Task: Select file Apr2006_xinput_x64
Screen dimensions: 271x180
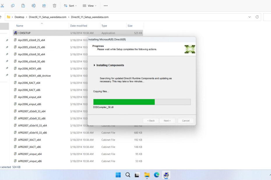Action: 29,97
